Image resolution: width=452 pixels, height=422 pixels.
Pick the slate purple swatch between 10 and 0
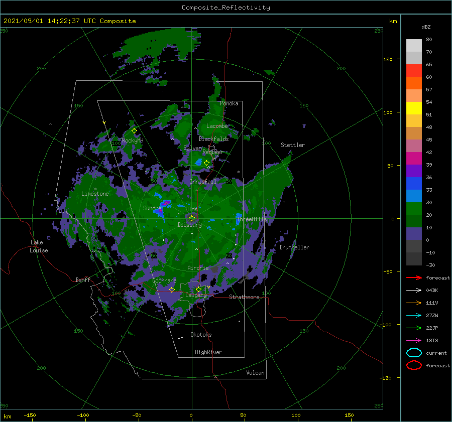414,233
